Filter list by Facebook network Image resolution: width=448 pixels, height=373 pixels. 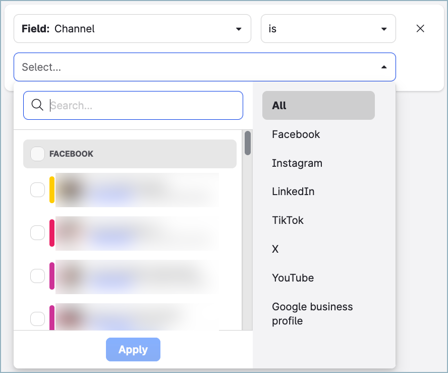[296, 134]
